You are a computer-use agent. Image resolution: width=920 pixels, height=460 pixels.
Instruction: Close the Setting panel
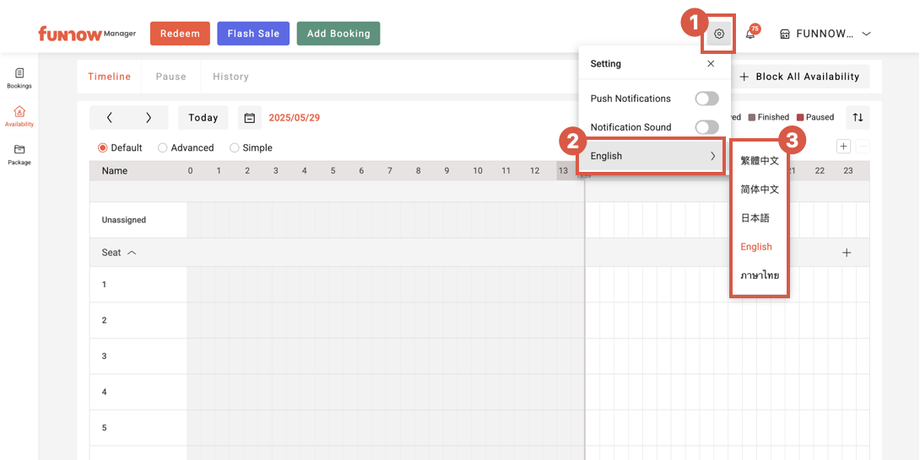pos(711,64)
